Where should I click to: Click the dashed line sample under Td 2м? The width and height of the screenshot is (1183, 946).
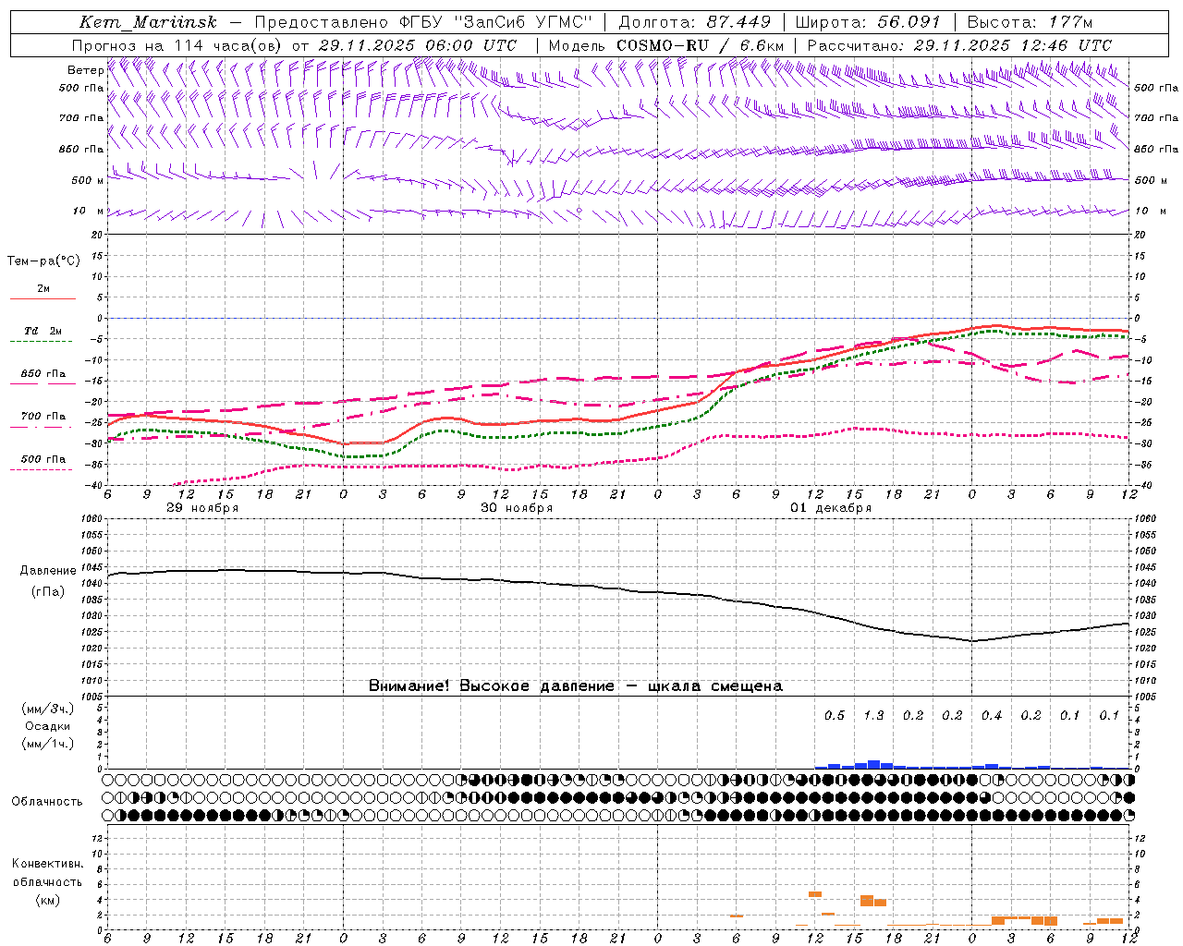(x=43, y=342)
